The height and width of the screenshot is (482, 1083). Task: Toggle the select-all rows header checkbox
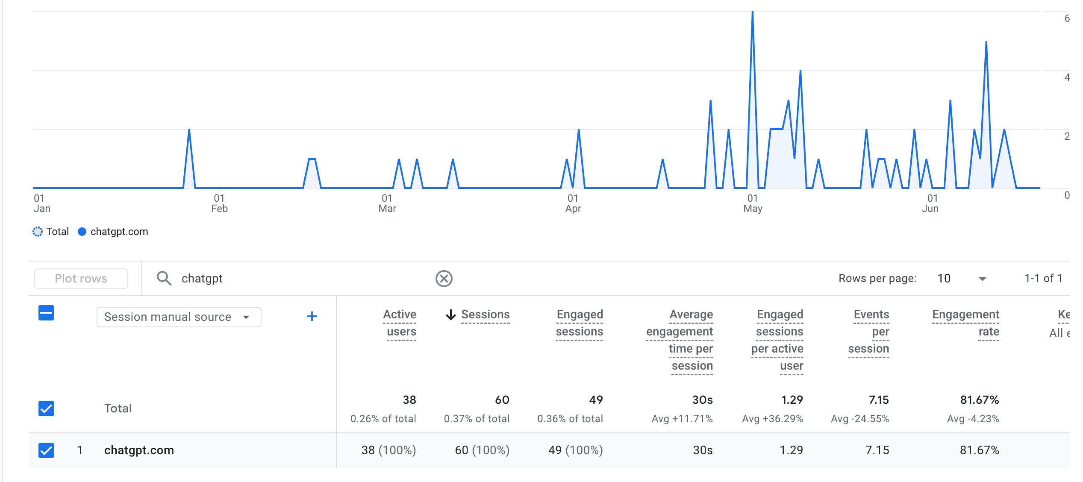pos(46,313)
